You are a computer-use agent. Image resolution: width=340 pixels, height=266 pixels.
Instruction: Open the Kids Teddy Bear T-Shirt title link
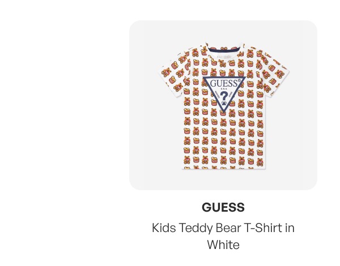coord(223,237)
